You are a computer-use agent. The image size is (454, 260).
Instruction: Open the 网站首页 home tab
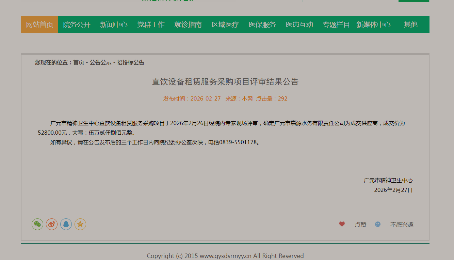click(39, 25)
